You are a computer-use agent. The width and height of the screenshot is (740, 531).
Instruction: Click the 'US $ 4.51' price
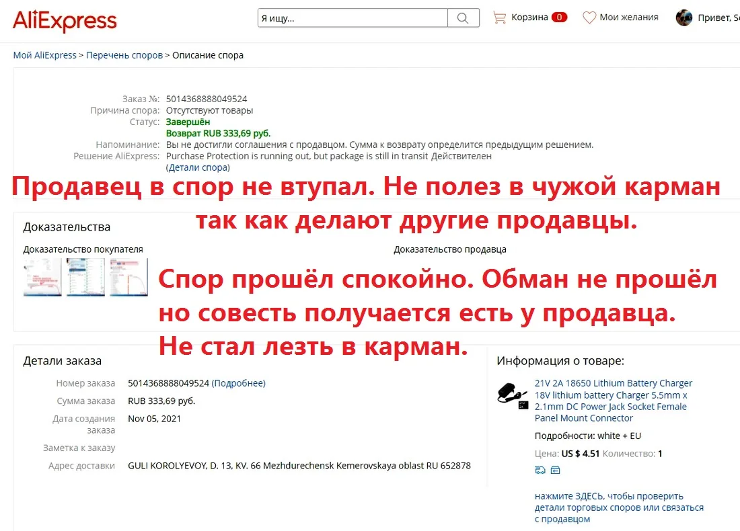click(580, 454)
